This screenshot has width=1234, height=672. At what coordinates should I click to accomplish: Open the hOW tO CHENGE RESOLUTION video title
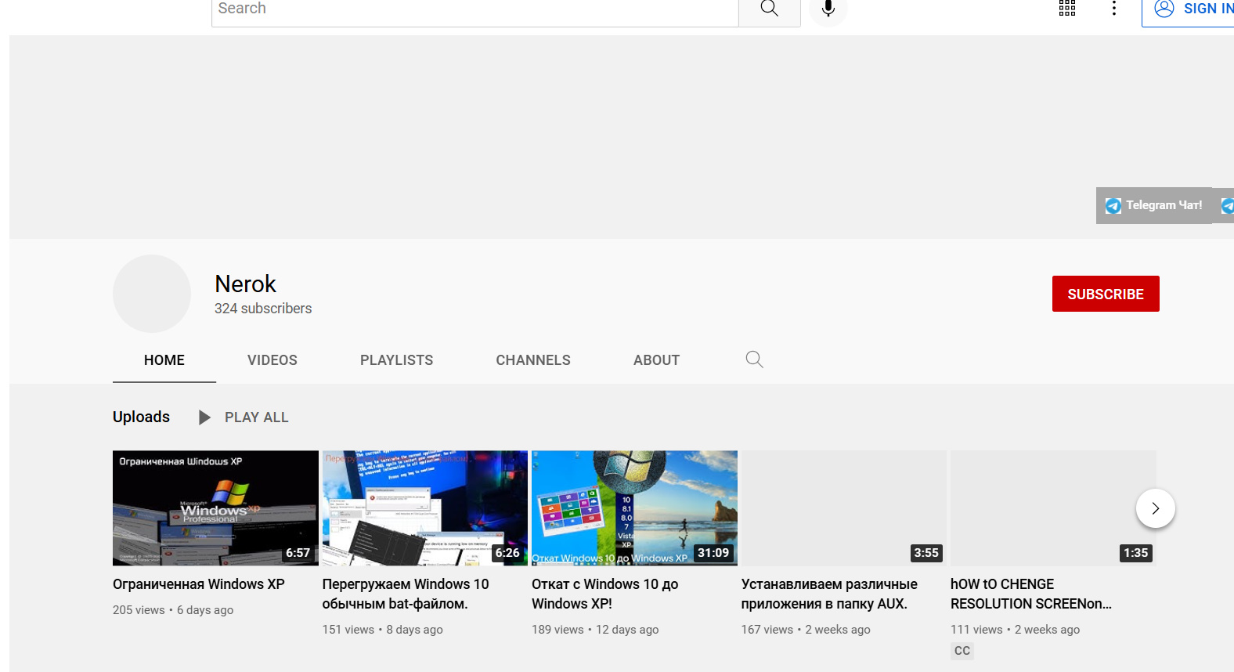point(1030,594)
